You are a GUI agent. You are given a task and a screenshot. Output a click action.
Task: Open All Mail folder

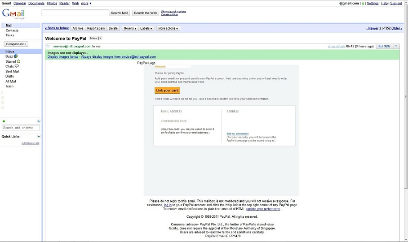[11, 81]
